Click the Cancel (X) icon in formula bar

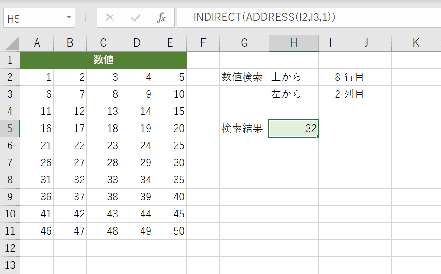[x=110, y=18]
